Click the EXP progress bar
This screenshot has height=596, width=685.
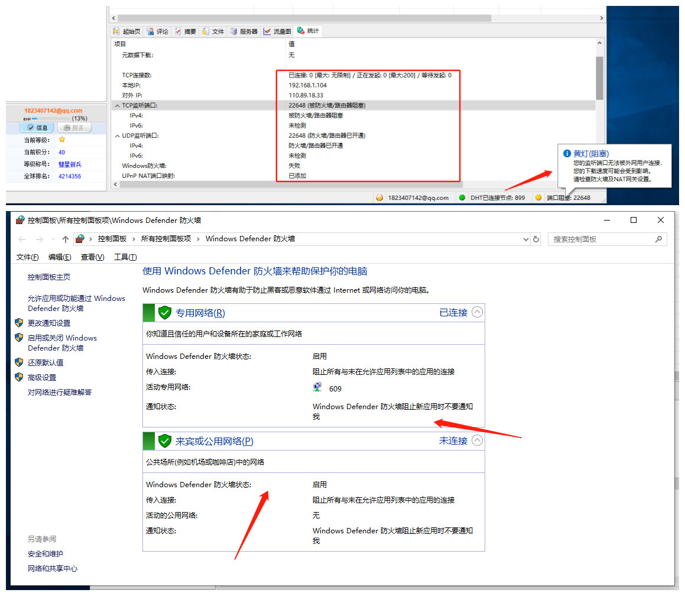click(51, 118)
